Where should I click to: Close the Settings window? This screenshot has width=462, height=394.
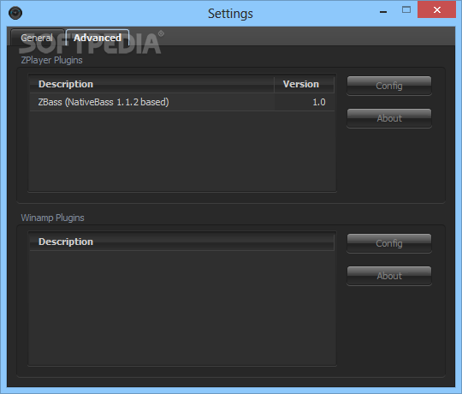click(436, 10)
